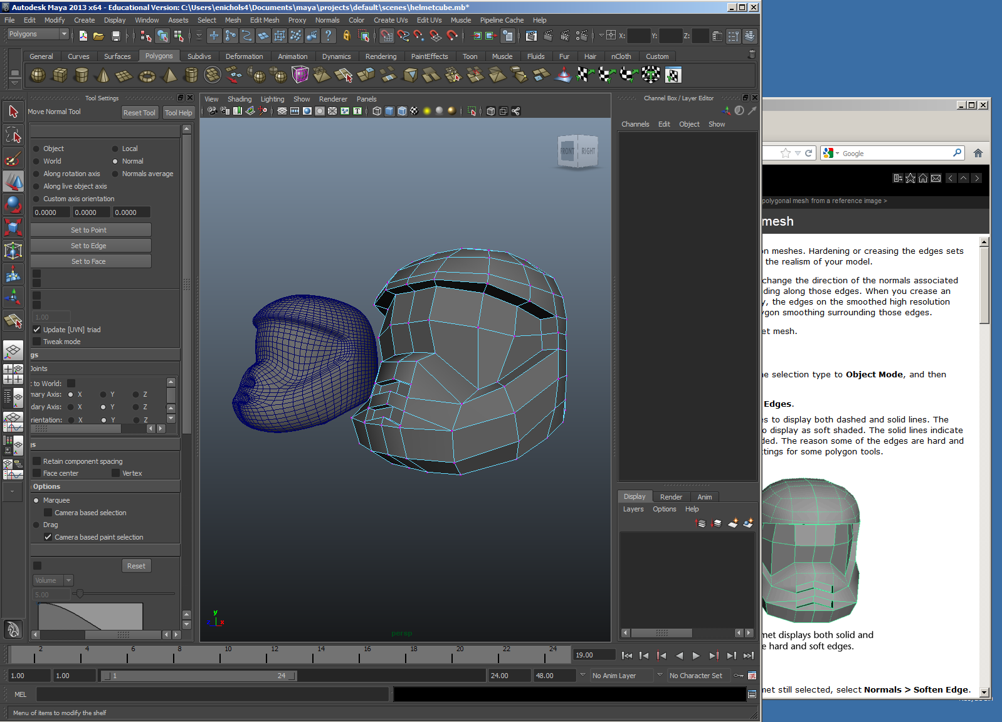Switch to the Surfaces shelf tab
This screenshot has height=722, width=1002.
coord(117,56)
